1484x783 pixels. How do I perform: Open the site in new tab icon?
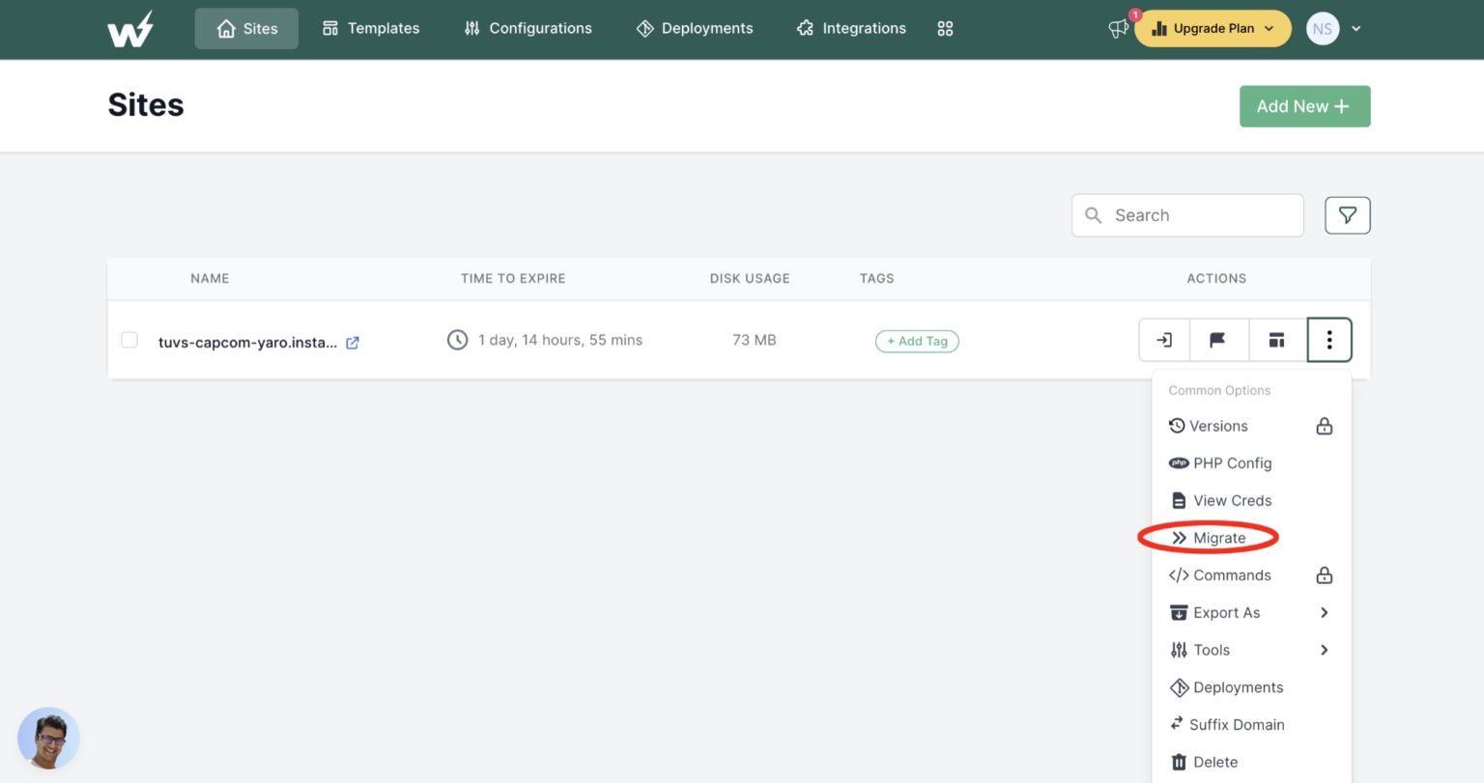(x=352, y=342)
